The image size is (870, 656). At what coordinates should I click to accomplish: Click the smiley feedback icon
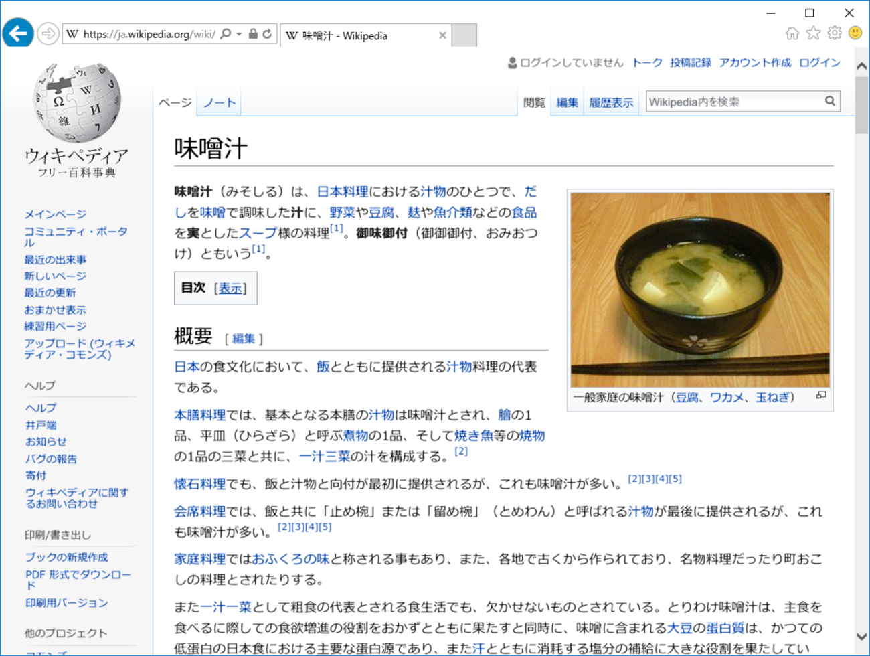855,33
